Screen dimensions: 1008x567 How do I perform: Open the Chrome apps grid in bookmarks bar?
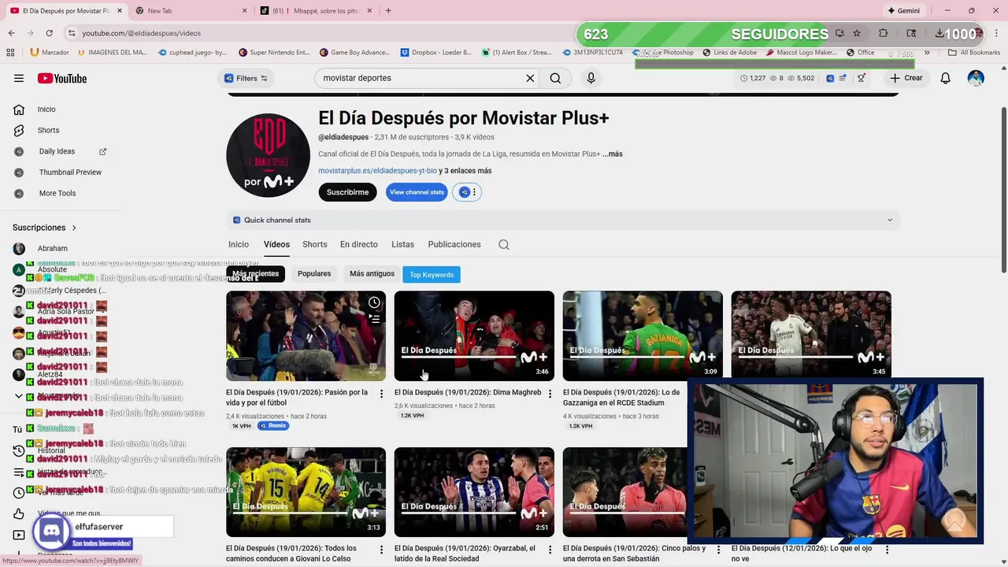(x=10, y=53)
